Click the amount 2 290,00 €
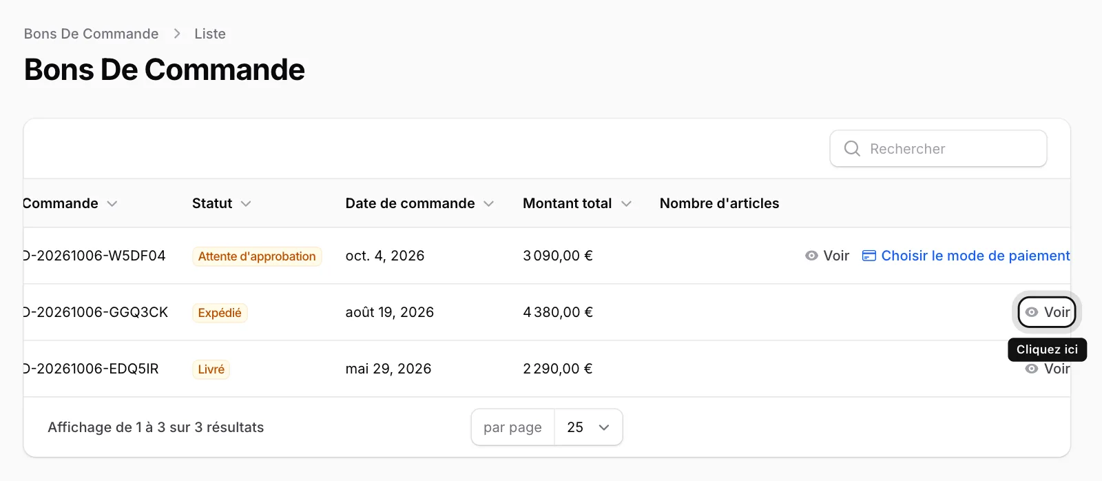This screenshot has width=1102, height=481. pyautogui.click(x=558, y=369)
